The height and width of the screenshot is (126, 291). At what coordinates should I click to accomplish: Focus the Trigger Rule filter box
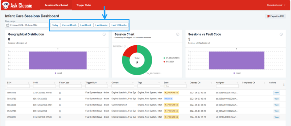[97, 86]
